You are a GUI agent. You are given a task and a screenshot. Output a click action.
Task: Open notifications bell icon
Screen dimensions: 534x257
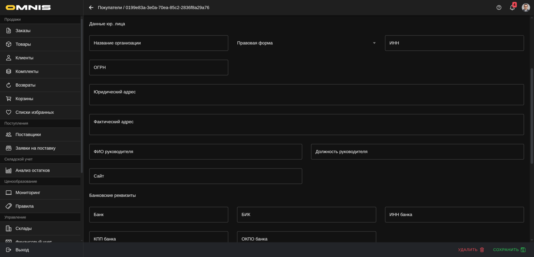pyautogui.click(x=512, y=7)
